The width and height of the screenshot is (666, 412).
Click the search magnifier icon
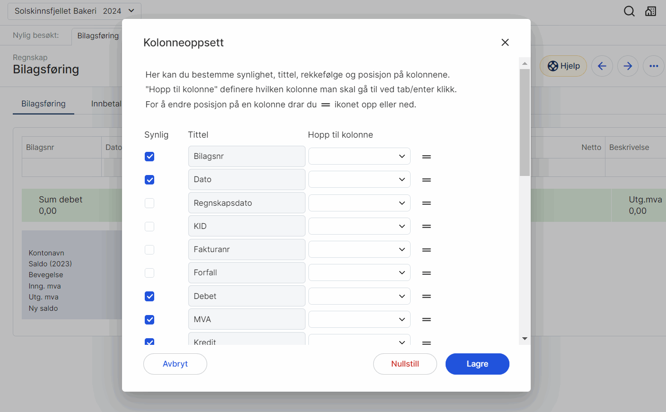point(629,11)
